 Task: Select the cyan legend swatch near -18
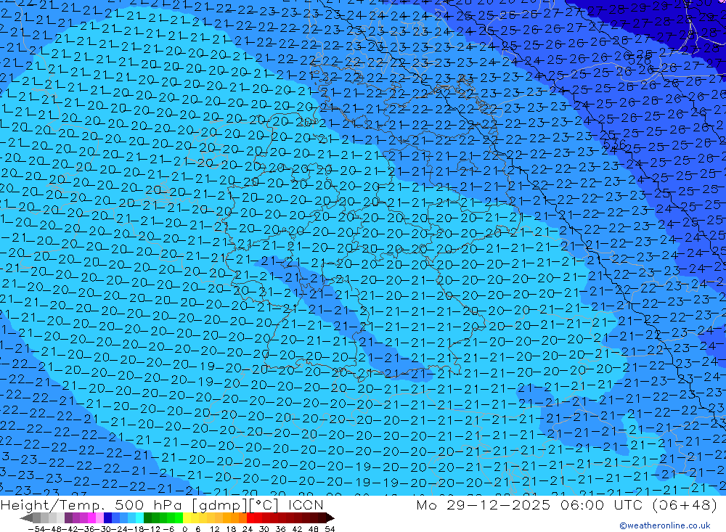click(139, 518)
